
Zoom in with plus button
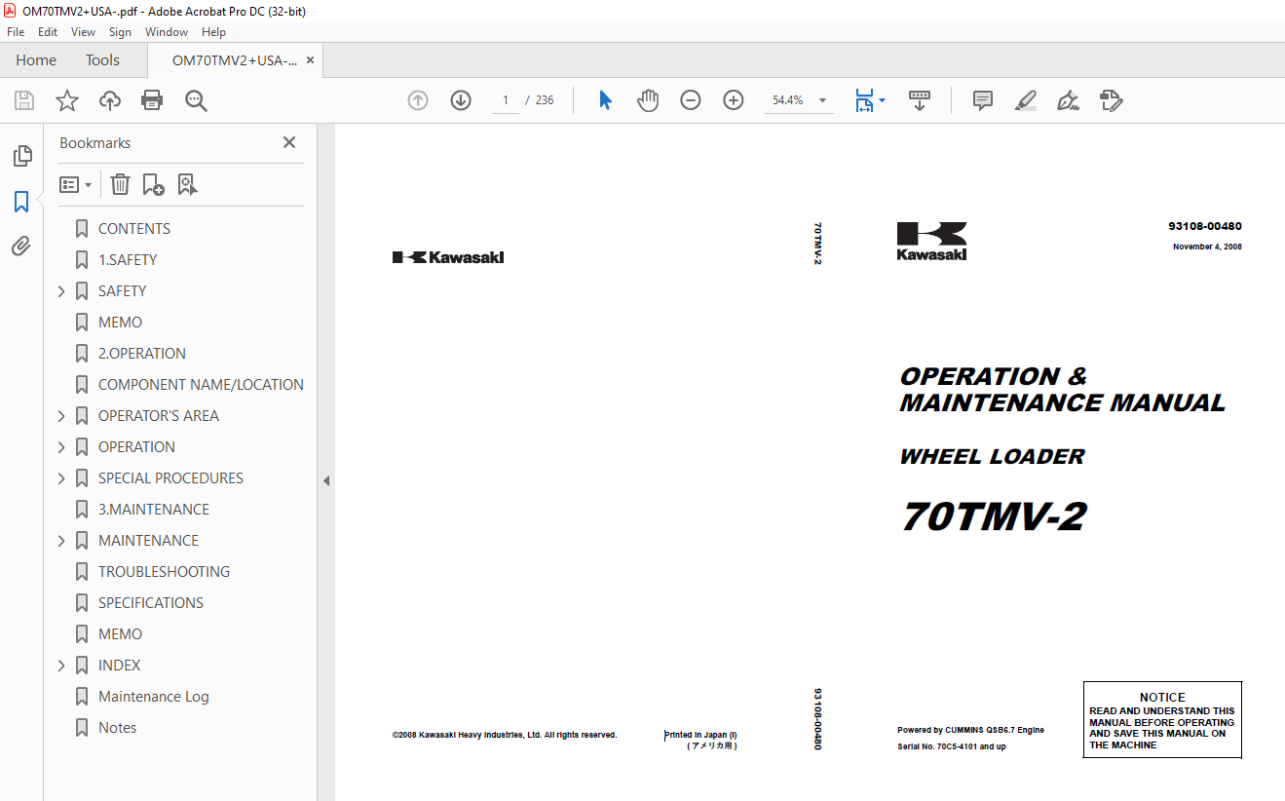734,100
